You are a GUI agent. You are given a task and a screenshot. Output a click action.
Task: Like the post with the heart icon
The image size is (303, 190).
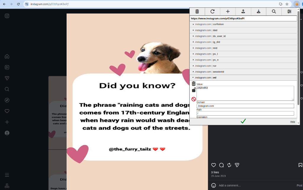214,165
